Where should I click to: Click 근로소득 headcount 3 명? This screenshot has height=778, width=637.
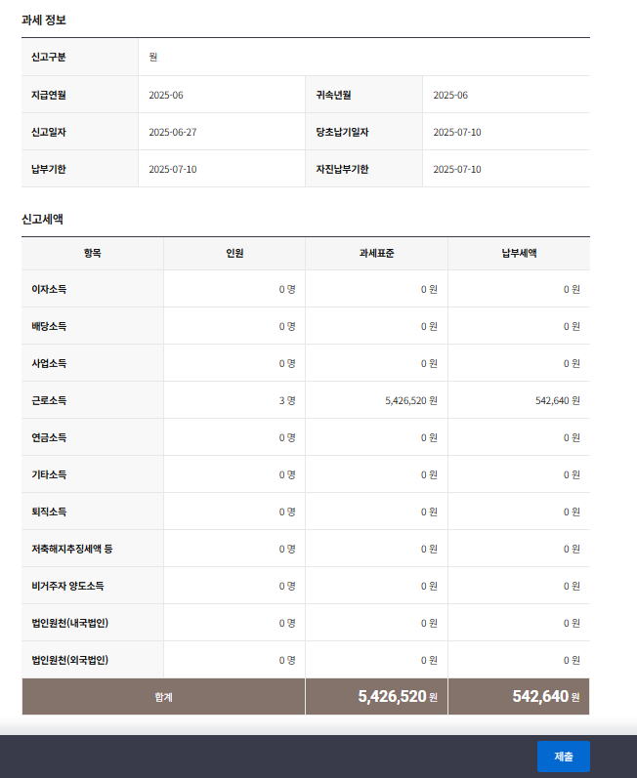[287, 400]
